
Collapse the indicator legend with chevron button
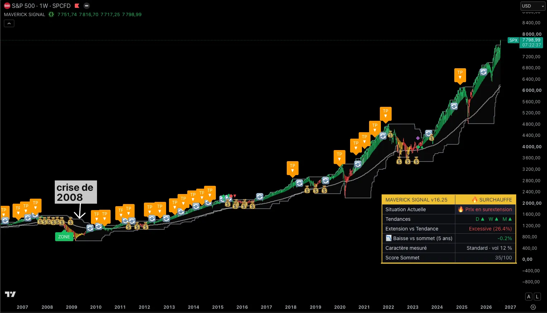pyautogui.click(x=9, y=24)
